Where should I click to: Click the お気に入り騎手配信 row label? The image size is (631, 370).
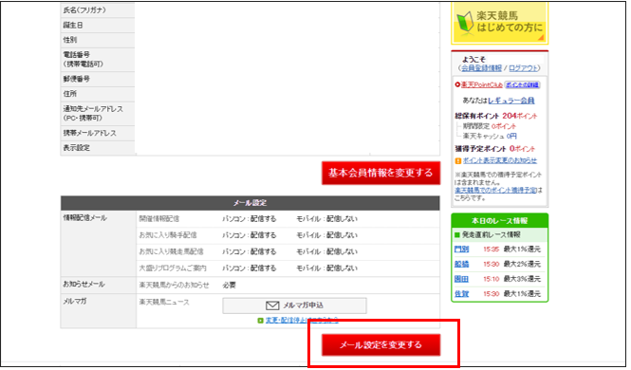pyautogui.click(x=168, y=235)
